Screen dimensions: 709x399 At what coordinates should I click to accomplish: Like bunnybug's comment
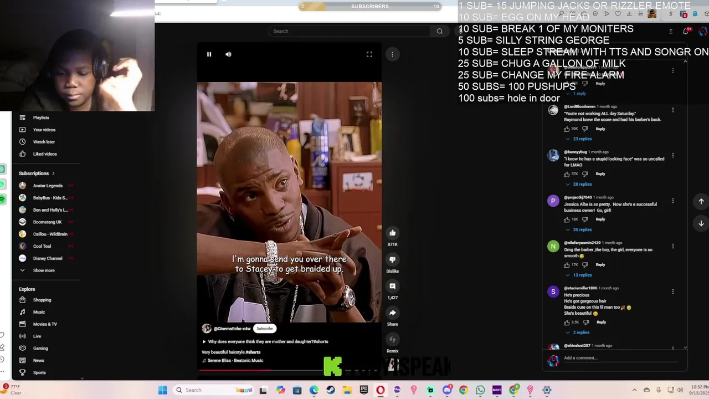click(x=567, y=174)
